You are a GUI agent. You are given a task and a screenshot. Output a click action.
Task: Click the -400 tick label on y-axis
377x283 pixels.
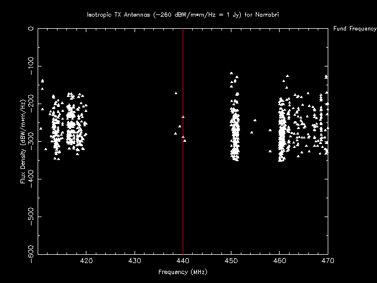(x=31, y=179)
